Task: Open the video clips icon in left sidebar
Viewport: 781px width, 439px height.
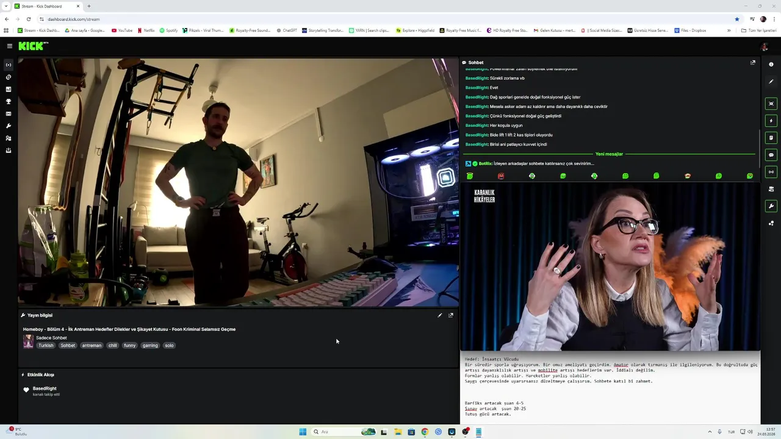Action: click(x=9, y=113)
